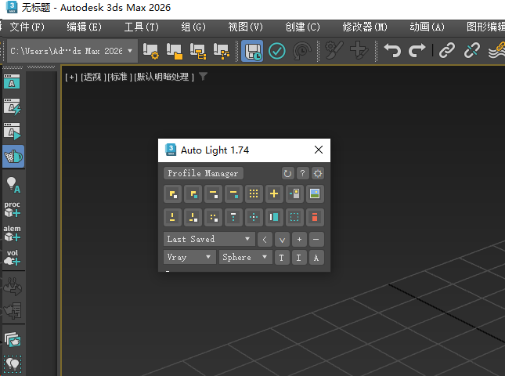Open the Sphere light type dropdown

pyautogui.click(x=245, y=257)
